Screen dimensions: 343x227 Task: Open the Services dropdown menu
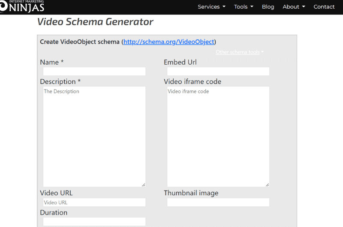pyautogui.click(x=211, y=7)
